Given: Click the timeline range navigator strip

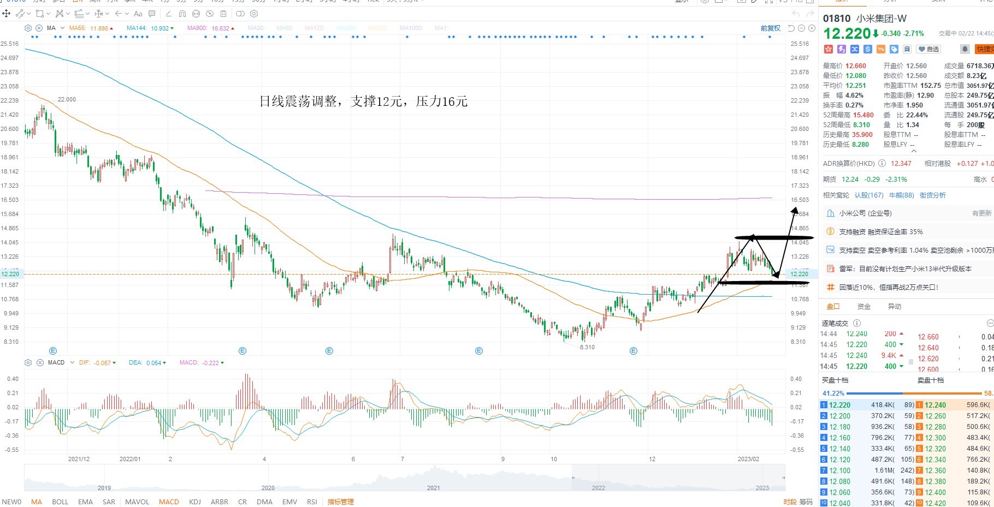Looking at the screenshot, I should click(x=405, y=478).
